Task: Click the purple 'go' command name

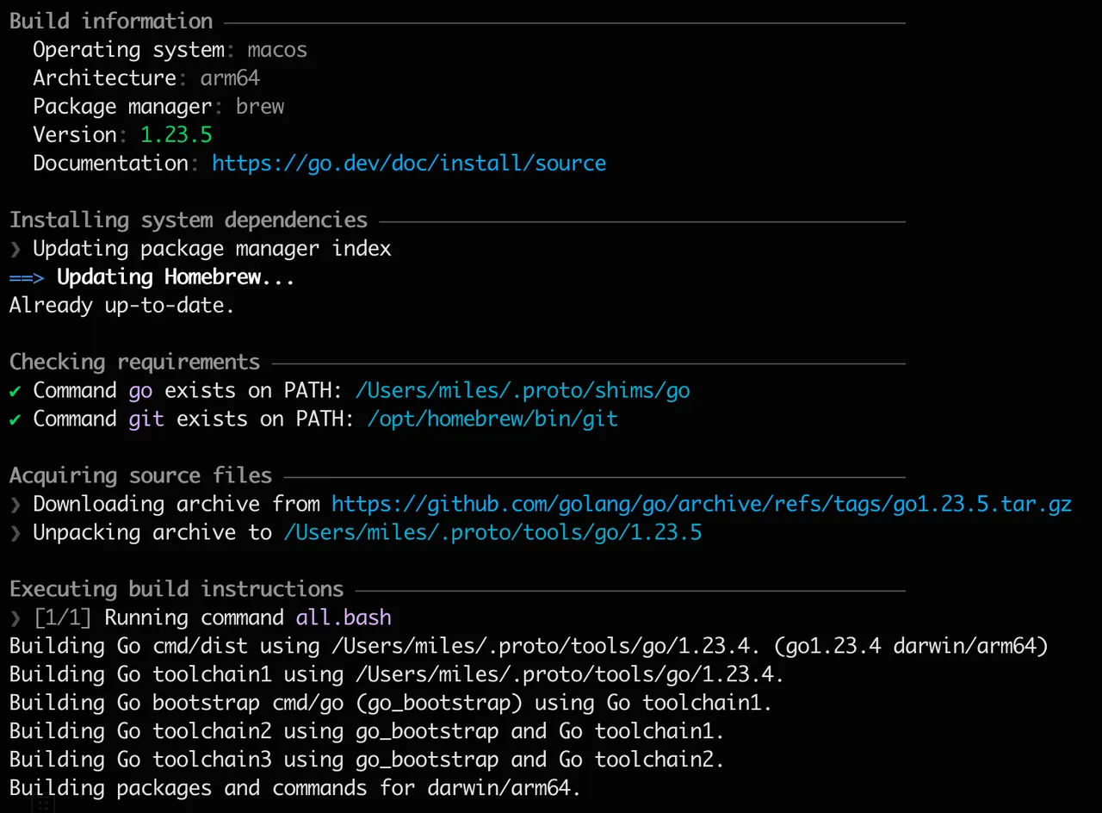Action: pos(140,391)
